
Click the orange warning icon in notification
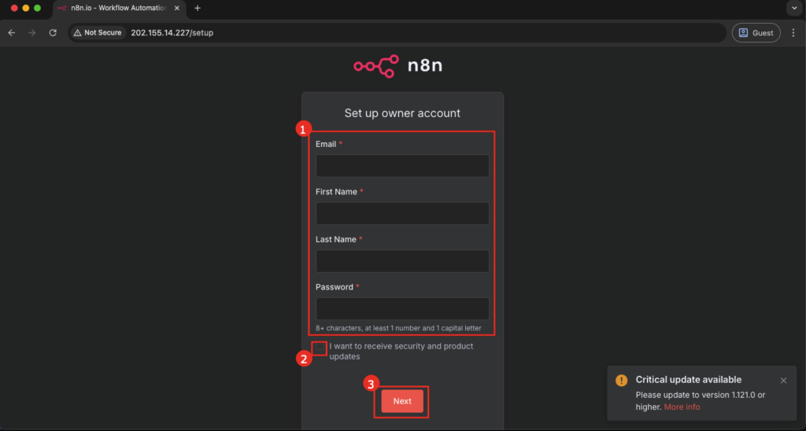tap(622, 380)
